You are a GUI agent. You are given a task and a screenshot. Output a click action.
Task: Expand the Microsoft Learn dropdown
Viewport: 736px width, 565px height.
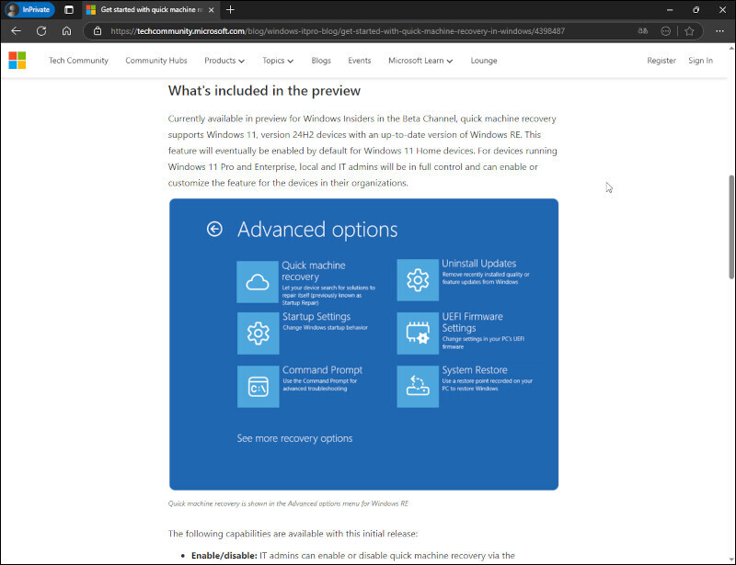click(x=420, y=61)
